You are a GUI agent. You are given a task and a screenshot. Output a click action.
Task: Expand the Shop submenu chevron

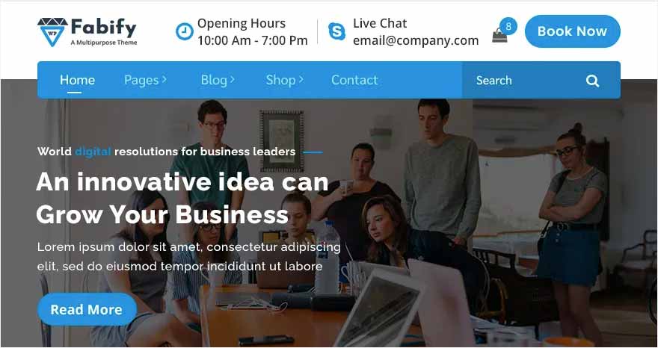(x=301, y=79)
